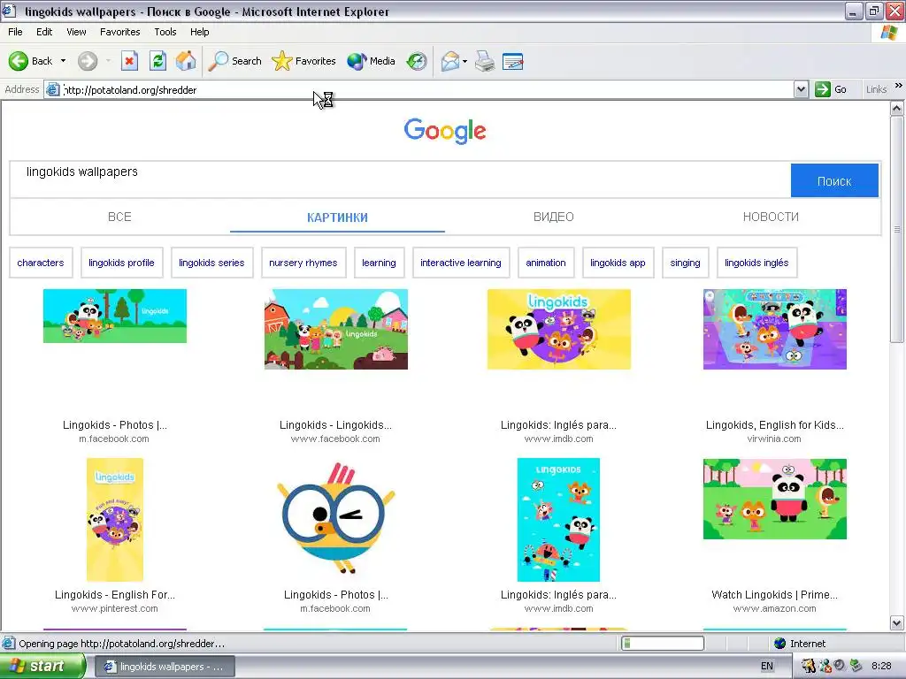Open the View menu
This screenshot has width=906, height=679.
tap(76, 32)
